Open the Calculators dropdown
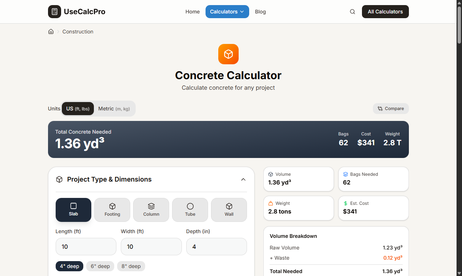The image size is (462, 276). pos(227,12)
